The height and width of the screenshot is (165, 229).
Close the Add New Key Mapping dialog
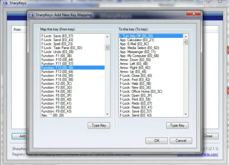click(194, 14)
